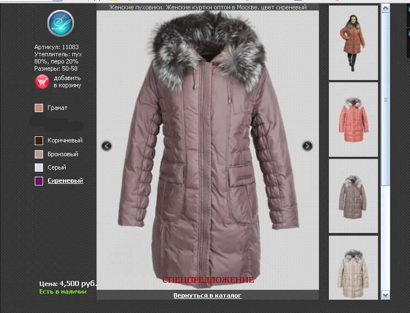Image resolution: width=410 pixels, height=313 pixels.
Task: Open the coral pink jacket thumbnail
Action: click(x=353, y=119)
